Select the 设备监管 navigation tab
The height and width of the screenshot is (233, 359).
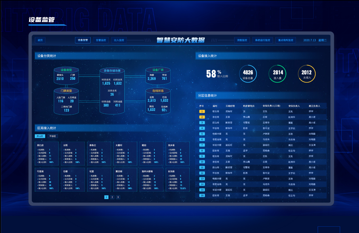[x=83, y=40]
